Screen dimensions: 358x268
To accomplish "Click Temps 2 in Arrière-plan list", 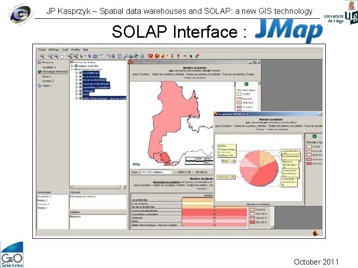I will pos(42,208).
